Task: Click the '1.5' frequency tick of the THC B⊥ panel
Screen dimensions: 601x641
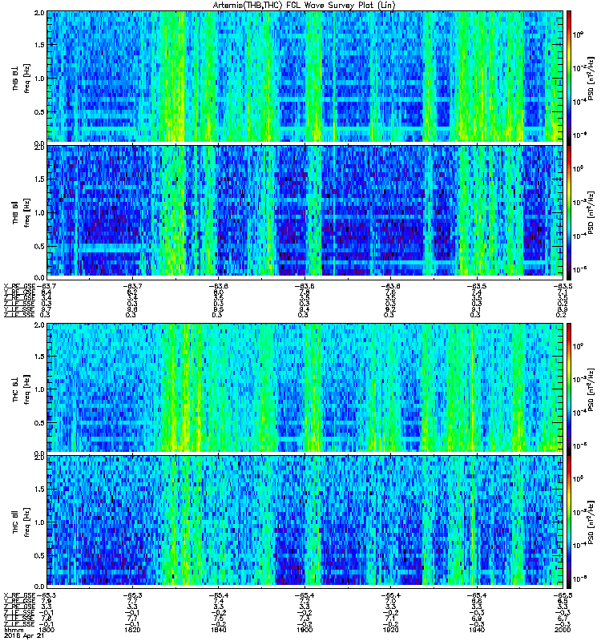Action: pyautogui.click(x=39, y=357)
